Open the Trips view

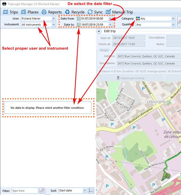tap(11, 12)
